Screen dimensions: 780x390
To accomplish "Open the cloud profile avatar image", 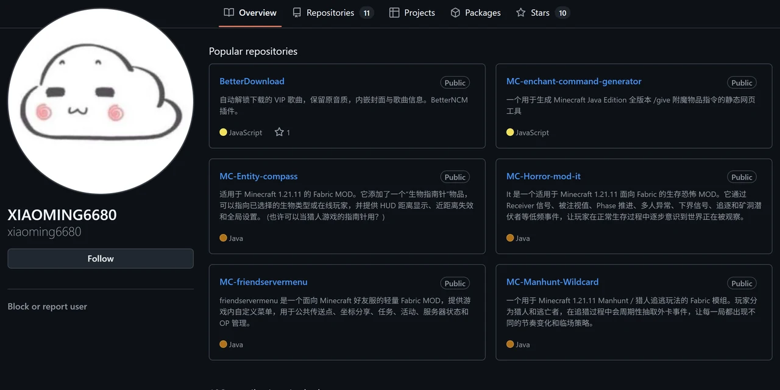I will coord(101,101).
